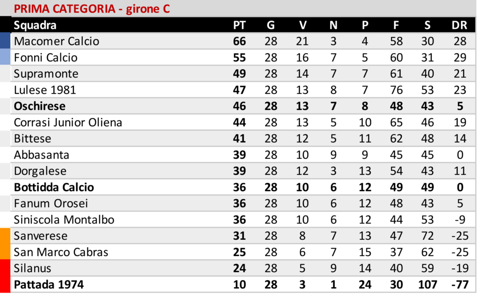Open the Oschirese team row name

tap(40, 106)
